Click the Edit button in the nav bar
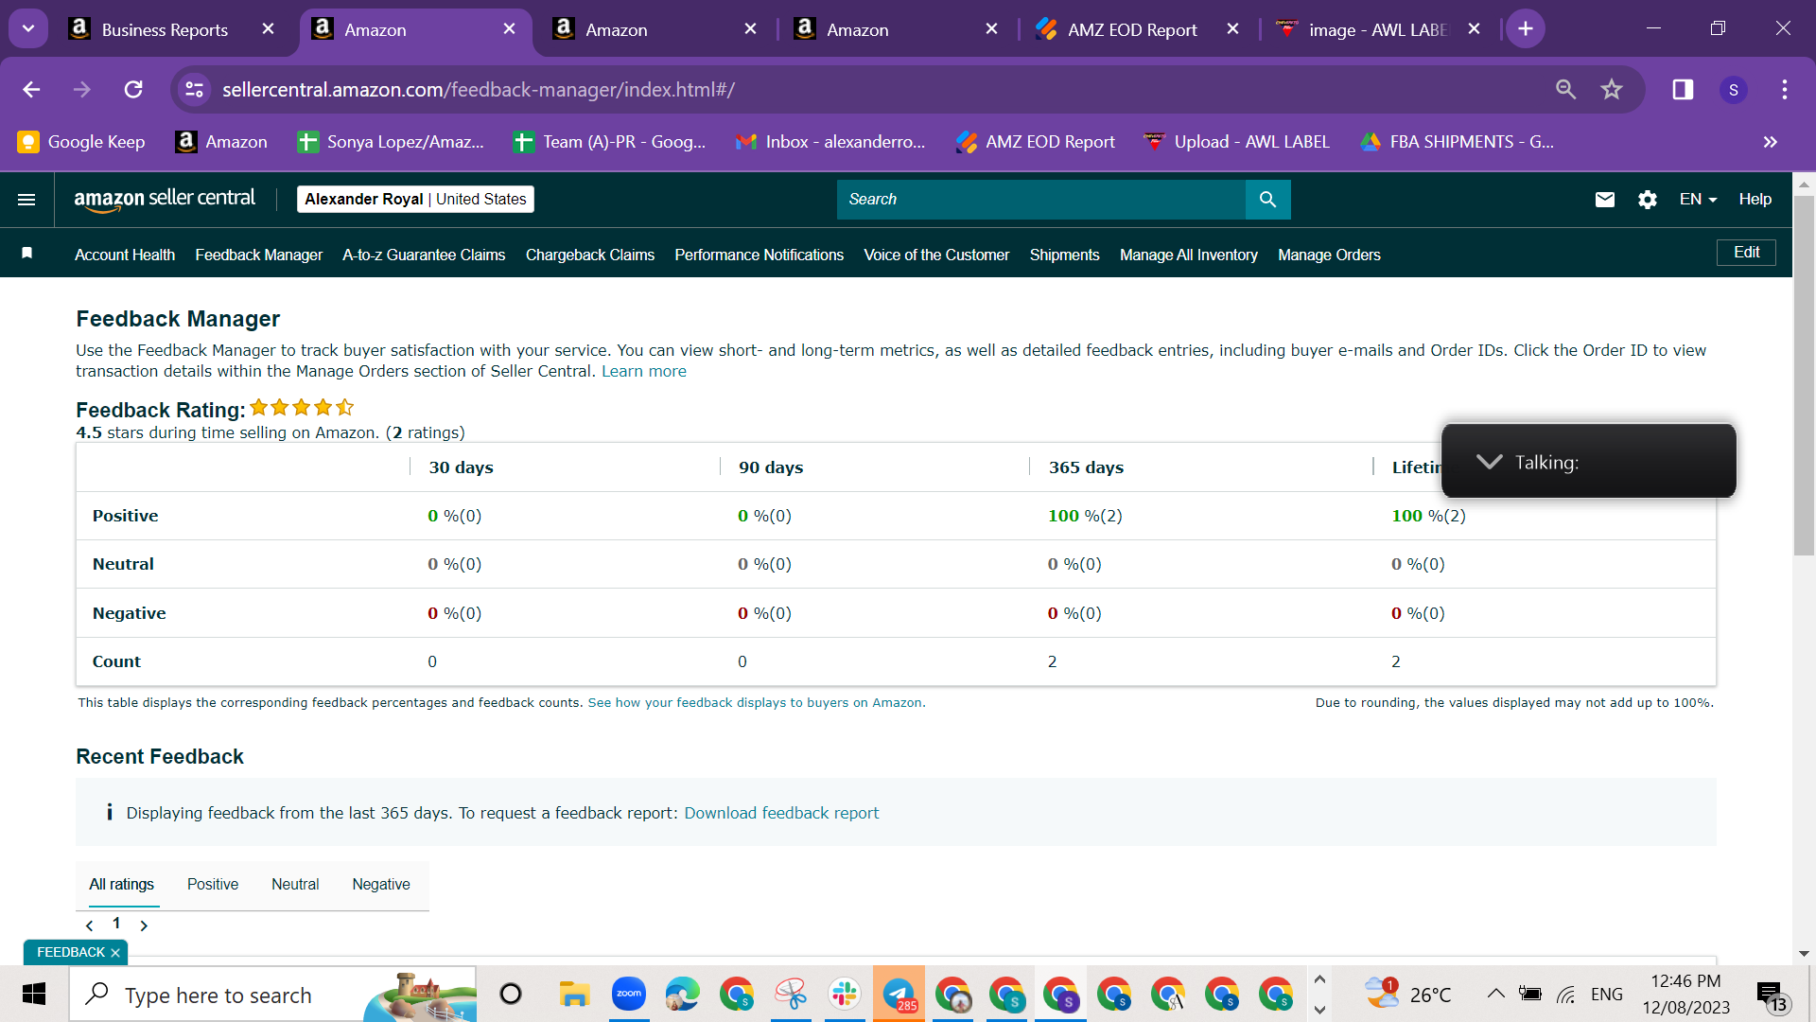1816x1022 pixels. pyautogui.click(x=1746, y=253)
